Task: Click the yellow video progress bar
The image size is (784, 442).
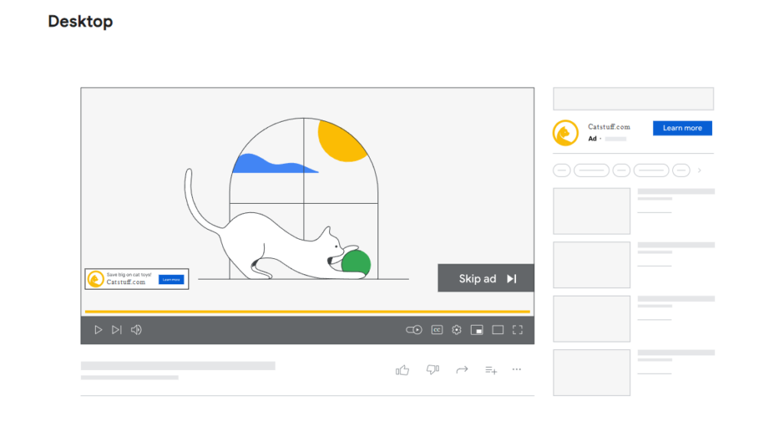Action: pos(307,312)
